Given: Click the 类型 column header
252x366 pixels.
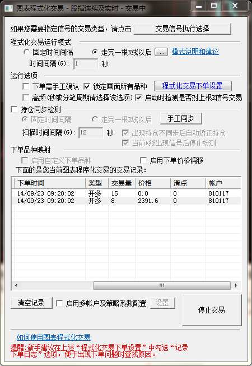Looking at the screenshot, I should tap(97, 183).
